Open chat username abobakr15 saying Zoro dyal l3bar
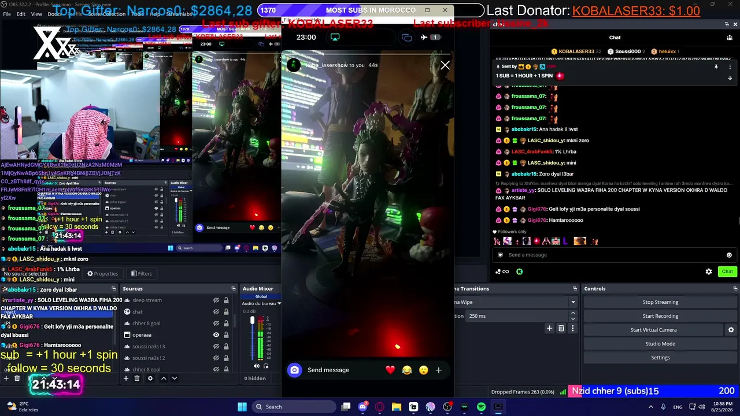740x416 pixels. pyautogui.click(x=524, y=174)
